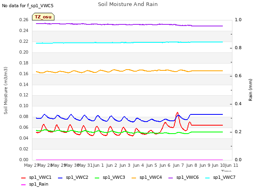The height and width of the screenshot is (192, 256).
Task: Select the sp1_VWC6 legend entry
Action: (184, 178)
